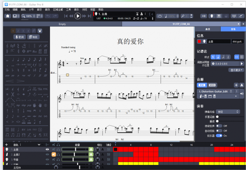Click the 歌词 (lyrics) button
Viewport: 246px width, 170px height.
(20, 37)
